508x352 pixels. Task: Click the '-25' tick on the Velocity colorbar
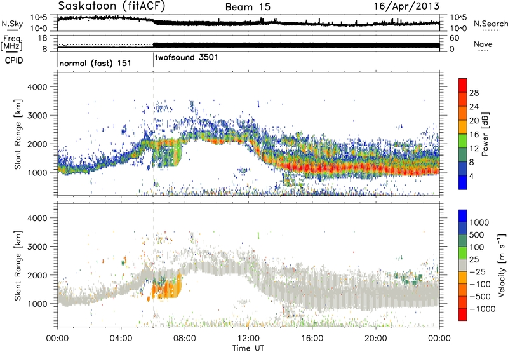(477, 271)
